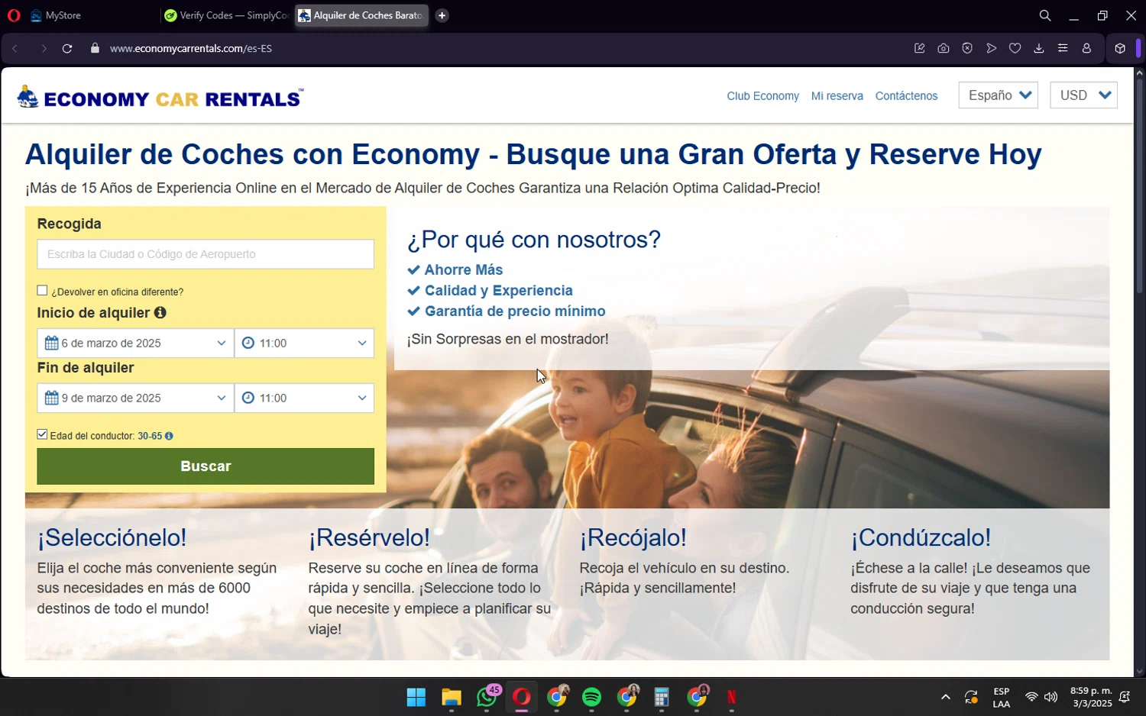Open the tab search magnifier icon
This screenshot has width=1146, height=716.
1045,15
